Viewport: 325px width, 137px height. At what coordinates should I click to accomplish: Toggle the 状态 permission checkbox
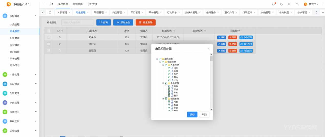(169, 80)
